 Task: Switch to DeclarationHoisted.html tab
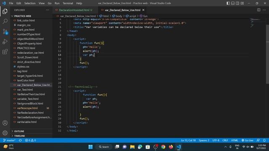(76, 10)
